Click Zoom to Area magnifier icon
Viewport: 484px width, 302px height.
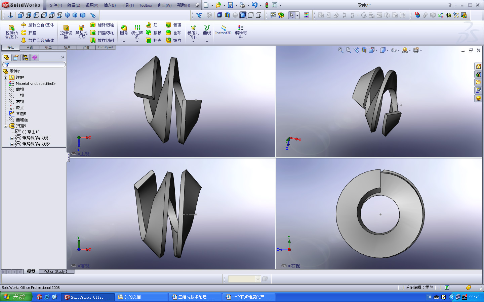tap(349, 50)
